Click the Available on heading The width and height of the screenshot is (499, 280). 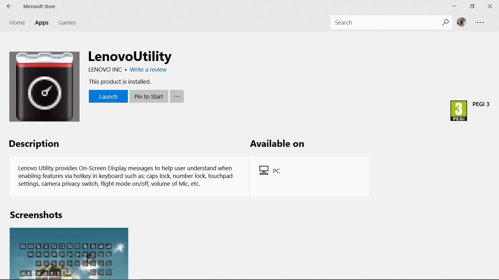277,144
